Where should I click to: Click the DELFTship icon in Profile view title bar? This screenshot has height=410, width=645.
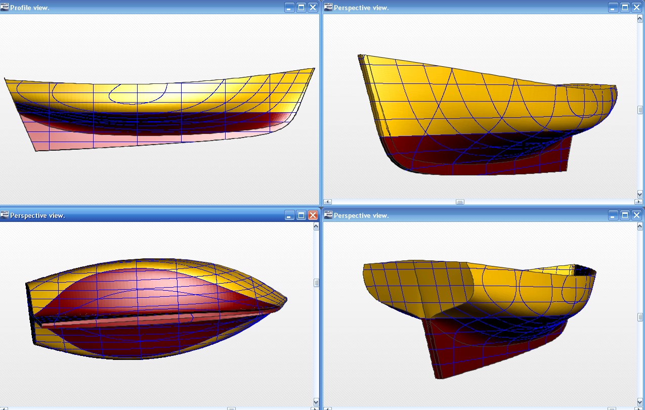(x=5, y=7)
